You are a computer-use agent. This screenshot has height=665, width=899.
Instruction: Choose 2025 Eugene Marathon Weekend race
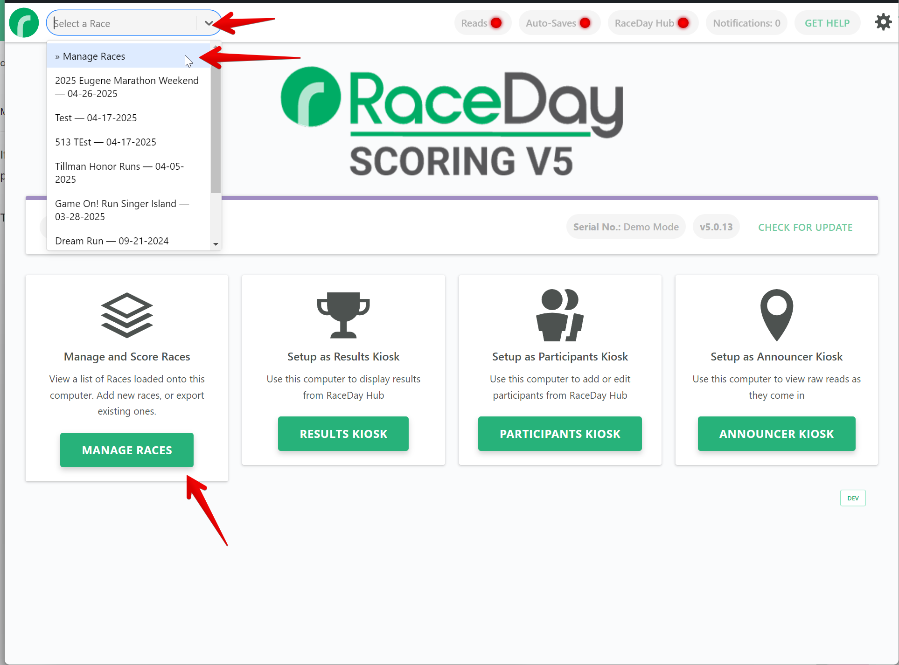pyautogui.click(x=127, y=87)
